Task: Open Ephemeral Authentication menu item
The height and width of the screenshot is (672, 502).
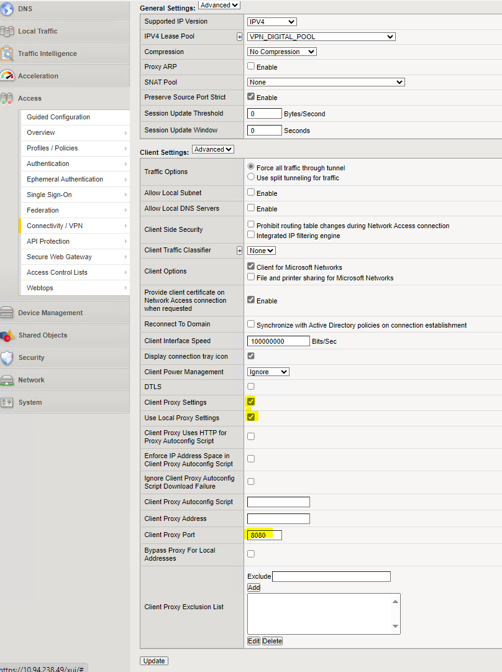Action: (x=75, y=179)
